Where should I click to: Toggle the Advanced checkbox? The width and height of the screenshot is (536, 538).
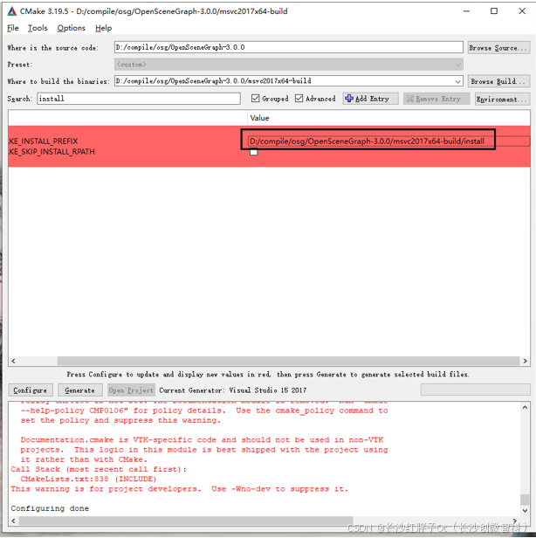(x=299, y=99)
